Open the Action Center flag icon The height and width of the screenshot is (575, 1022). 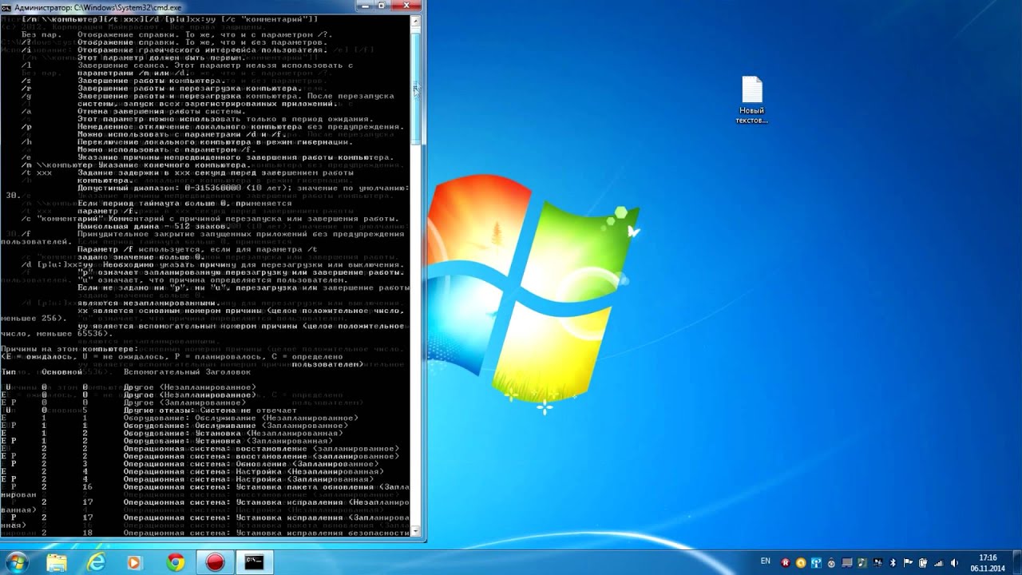click(908, 563)
